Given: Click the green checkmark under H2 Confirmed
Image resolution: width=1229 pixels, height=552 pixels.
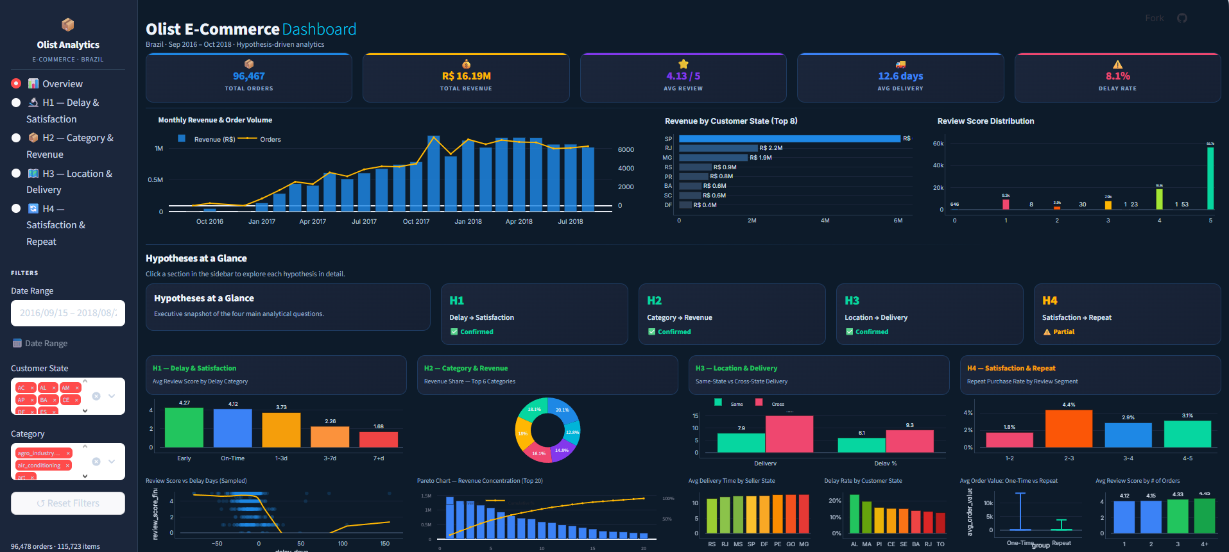Looking at the screenshot, I should tap(652, 332).
